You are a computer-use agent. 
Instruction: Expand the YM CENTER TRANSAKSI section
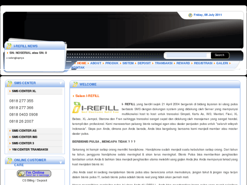click(x=35, y=150)
